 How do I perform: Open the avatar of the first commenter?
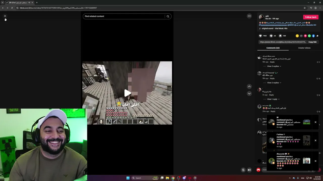pyautogui.click(x=259, y=57)
